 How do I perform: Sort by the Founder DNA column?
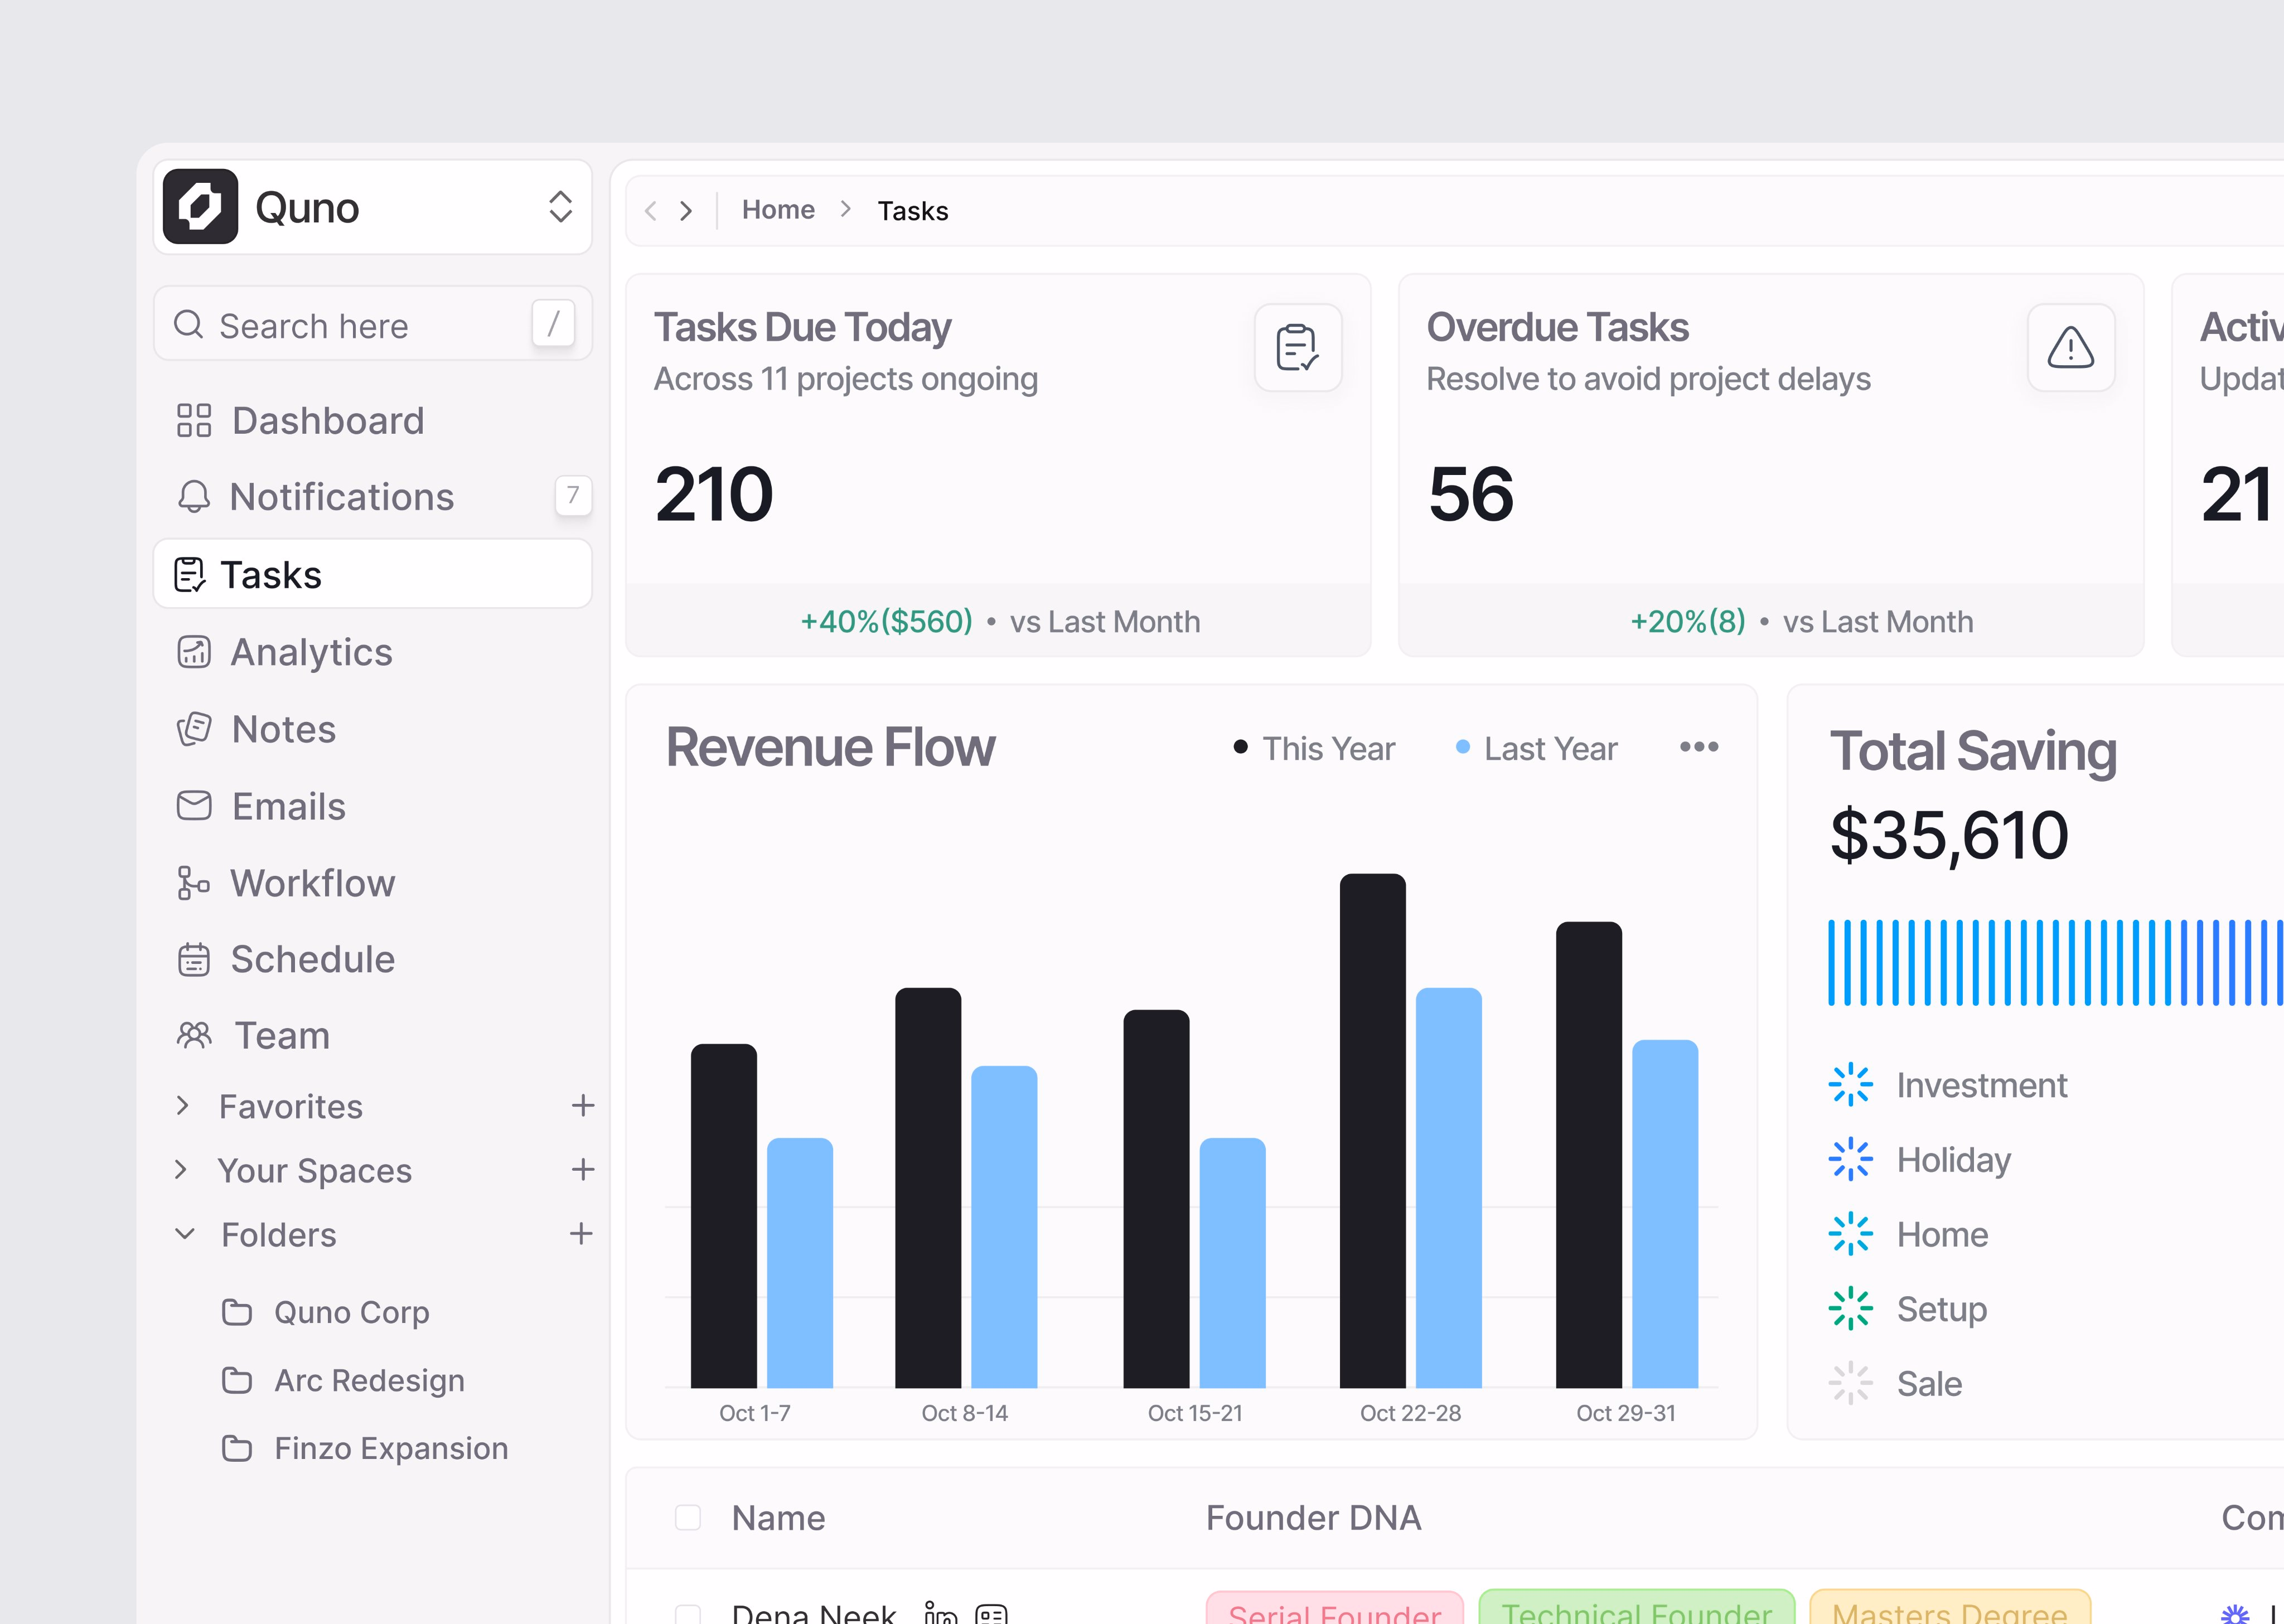click(1313, 1518)
